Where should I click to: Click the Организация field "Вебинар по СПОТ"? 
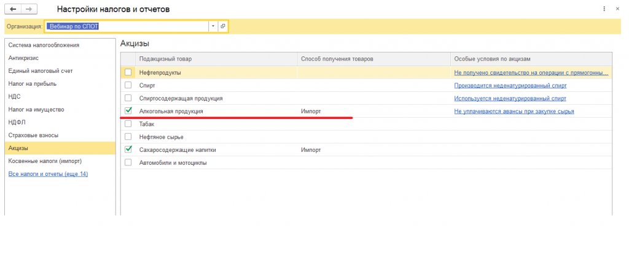point(127,26)
